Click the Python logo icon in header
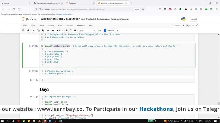 coord(183,19)
